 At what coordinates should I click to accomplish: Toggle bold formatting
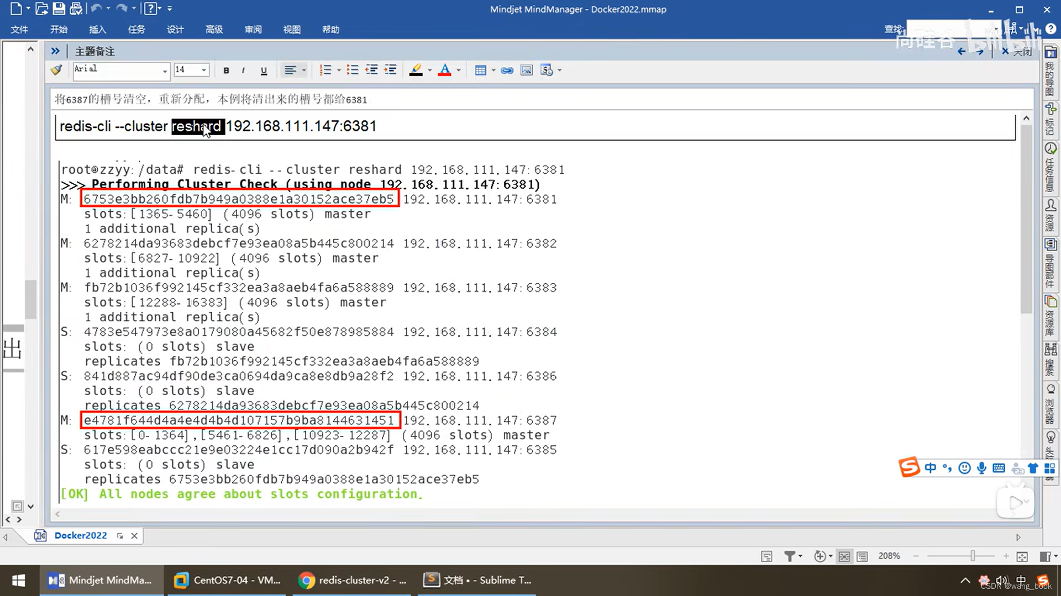pos(226,70)
